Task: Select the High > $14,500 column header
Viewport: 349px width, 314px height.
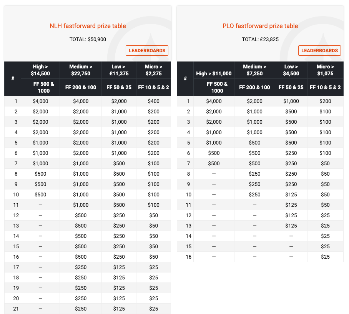Action: tap(40, 70)
